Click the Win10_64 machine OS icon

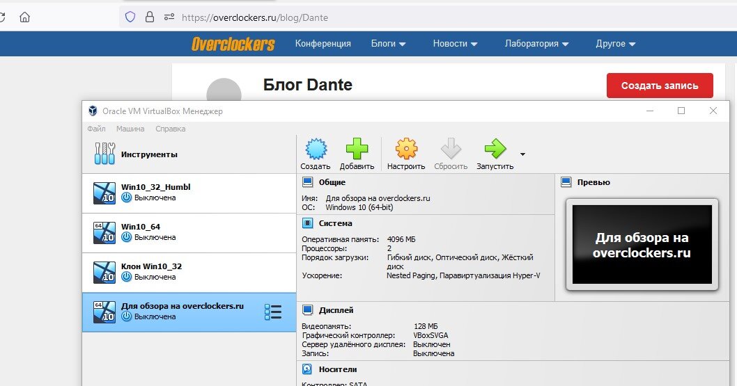coord(104,233)
